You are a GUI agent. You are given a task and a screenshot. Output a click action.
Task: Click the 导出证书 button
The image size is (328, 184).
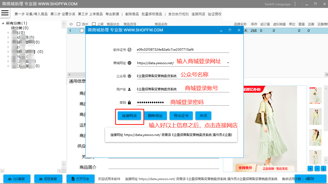pyautogui.click(x=181, y=116)
